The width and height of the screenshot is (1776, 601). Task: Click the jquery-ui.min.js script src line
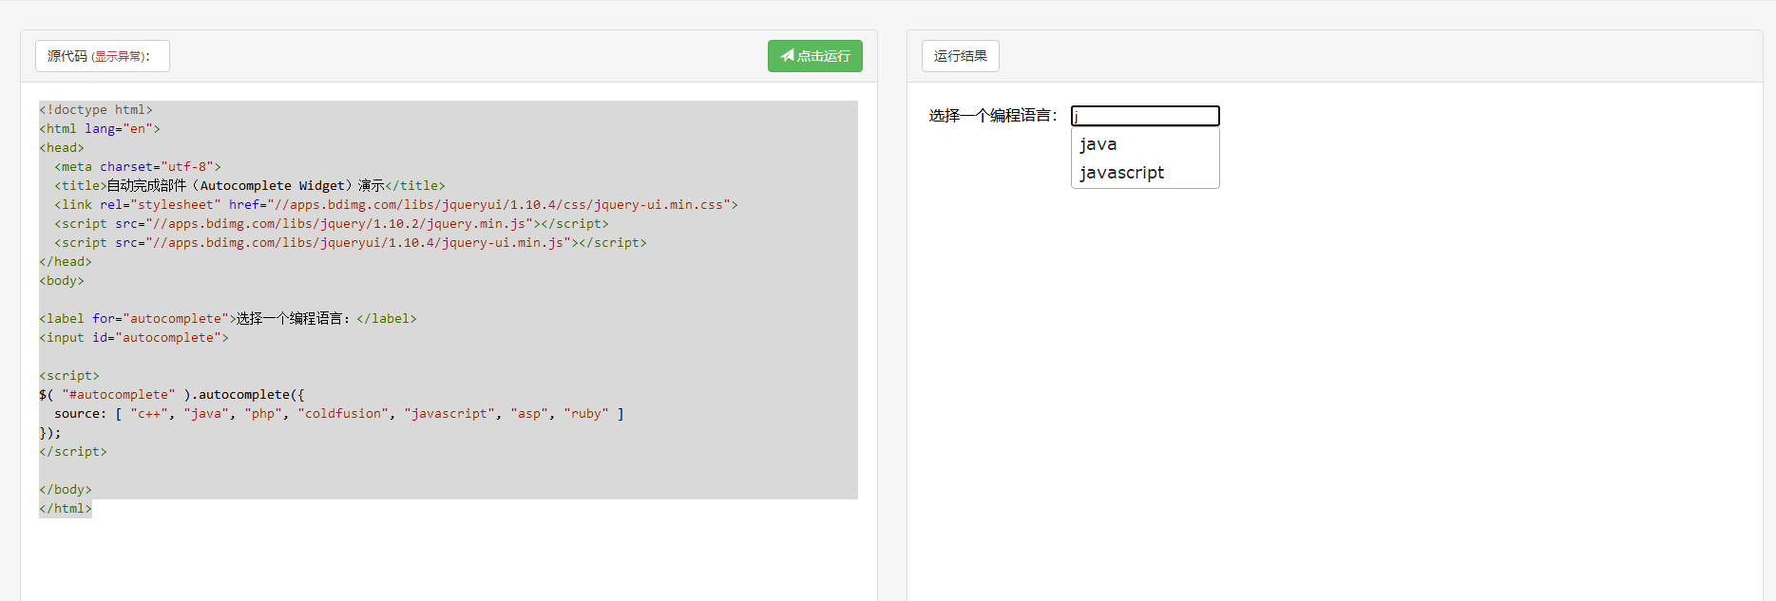351,243
